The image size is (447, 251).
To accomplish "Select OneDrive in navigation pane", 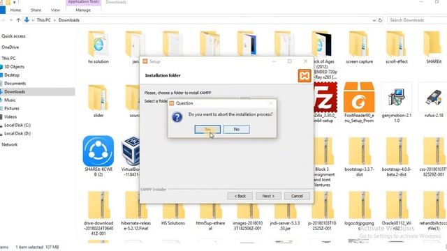I will pos(10,47).
